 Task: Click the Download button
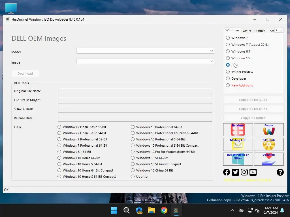(x=25, y=73)
